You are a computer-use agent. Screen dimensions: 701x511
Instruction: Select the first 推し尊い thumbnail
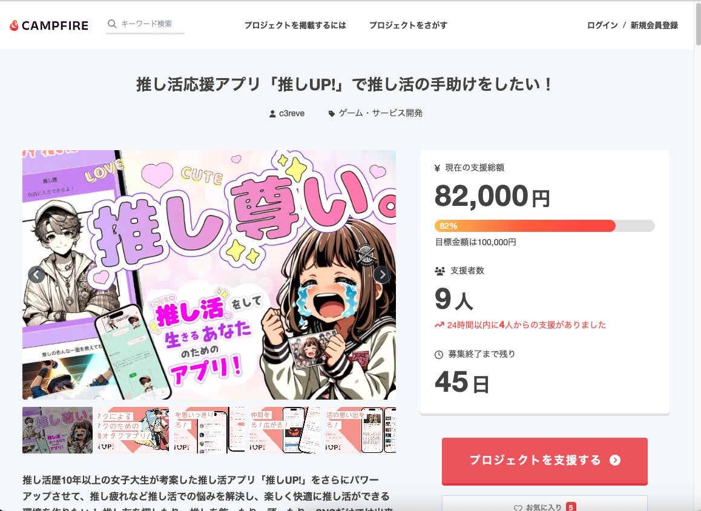click(58, 430)
